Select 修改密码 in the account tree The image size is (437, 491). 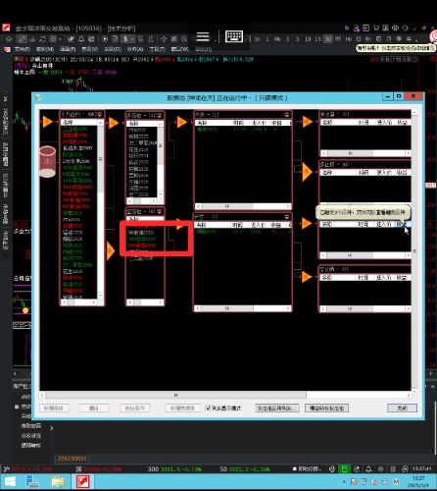point(31,426)
